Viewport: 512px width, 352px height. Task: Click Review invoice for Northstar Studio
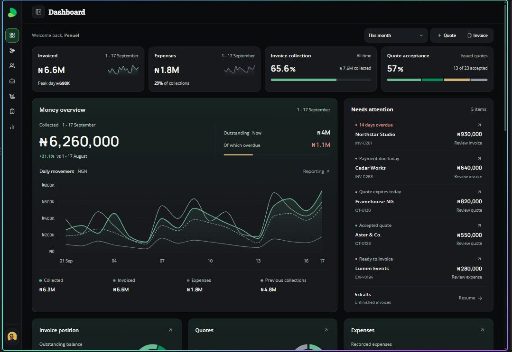(x=468, y=143)
